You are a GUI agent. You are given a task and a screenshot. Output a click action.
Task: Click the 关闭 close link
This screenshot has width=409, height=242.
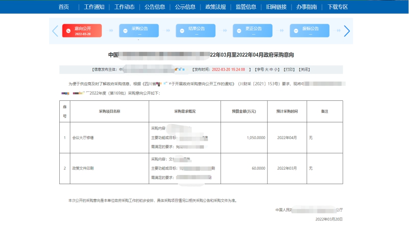pyautogui.click(x=304, y=69)
